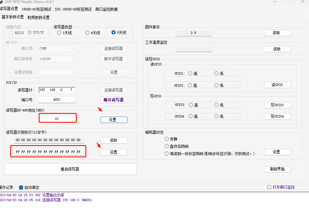Set GPIO1 to 低
309x214 pixels.
coord(216,73)
